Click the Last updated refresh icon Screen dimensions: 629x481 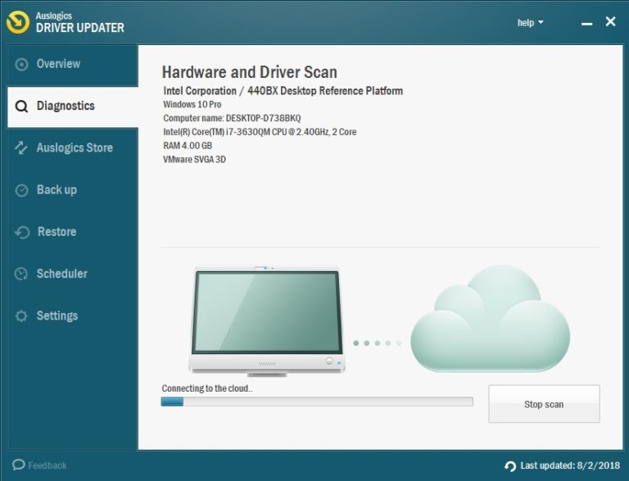point(510,465)
